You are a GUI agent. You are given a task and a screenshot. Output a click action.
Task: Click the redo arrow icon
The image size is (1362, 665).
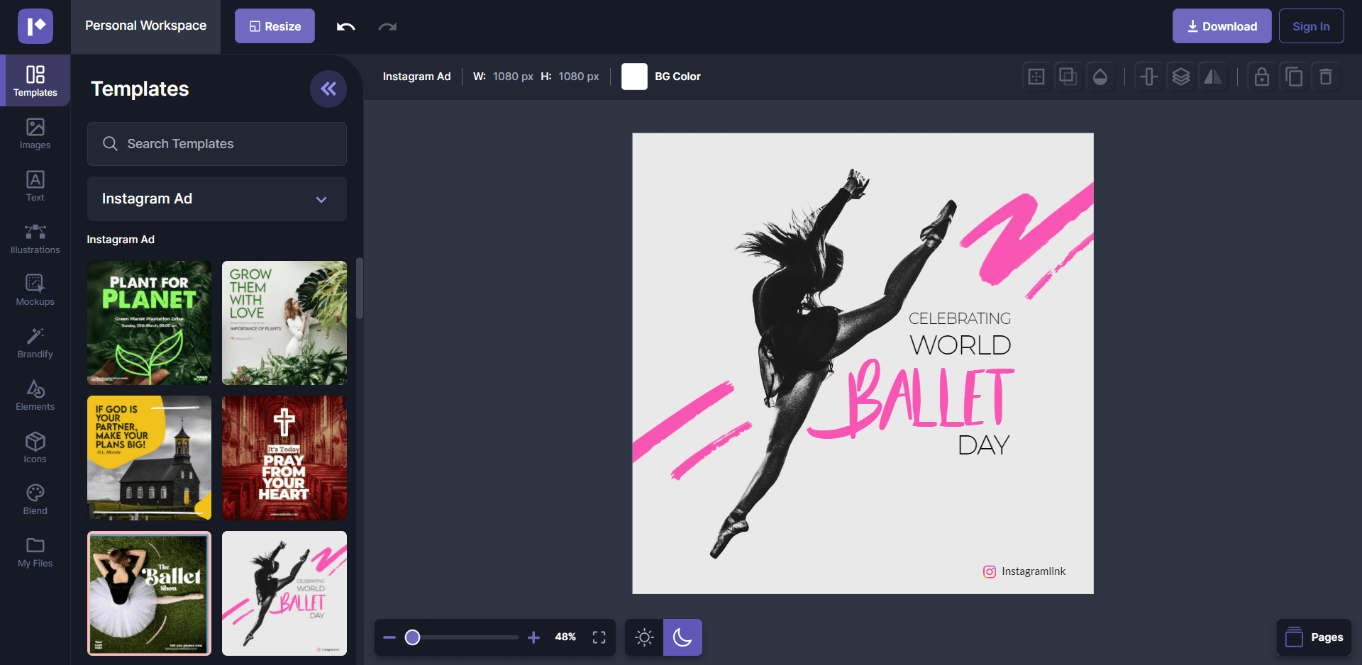387,27
